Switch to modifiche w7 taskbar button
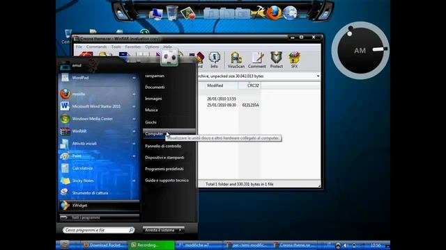This screenshot has height=250, width=446. (x=199, y=245)
